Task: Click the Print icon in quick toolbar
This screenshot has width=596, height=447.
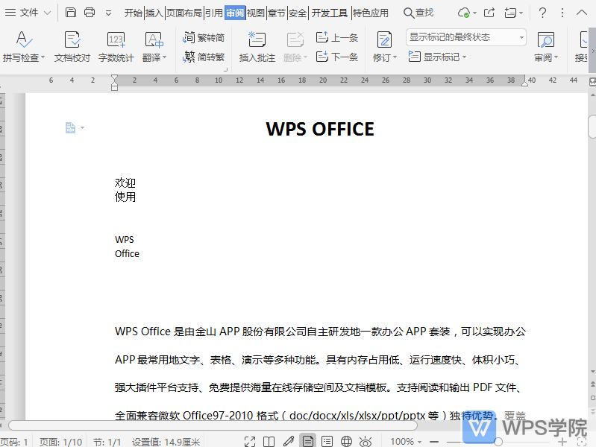Action: coord(90,13)
